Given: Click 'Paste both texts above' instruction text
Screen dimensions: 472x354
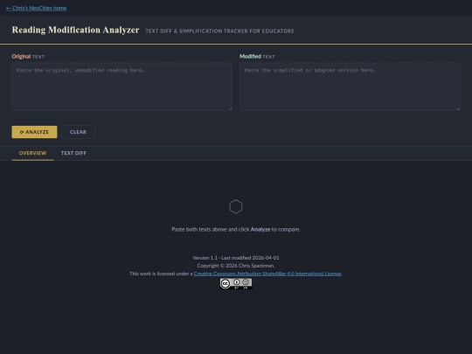Looking at the screenshot, I should (236, 229).
